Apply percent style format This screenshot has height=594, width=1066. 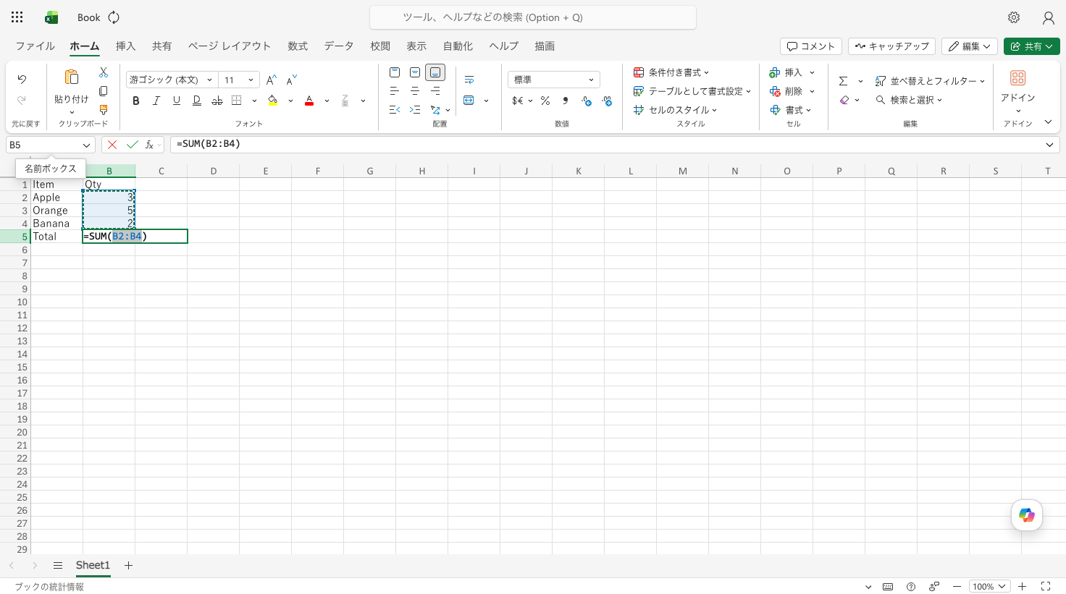point(545,101)
